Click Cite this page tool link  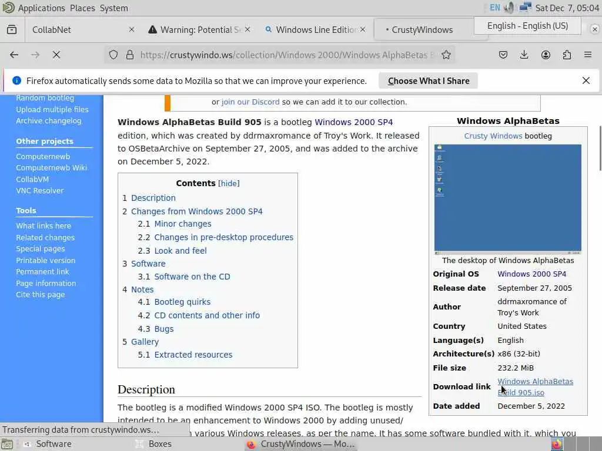[41, 295]
